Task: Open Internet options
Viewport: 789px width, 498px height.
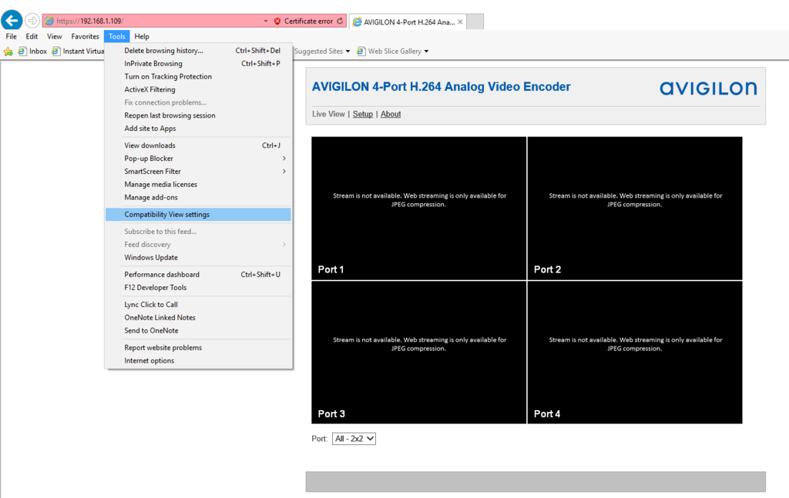Action: [x=198, y=361]
